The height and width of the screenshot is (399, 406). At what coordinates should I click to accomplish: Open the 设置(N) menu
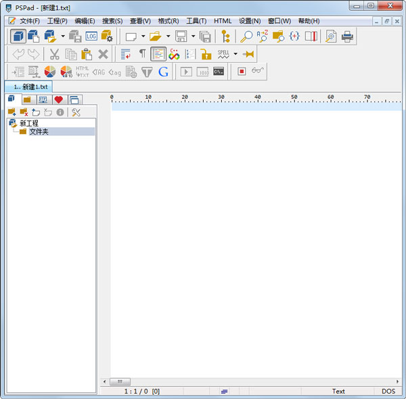tap(250, 21)
